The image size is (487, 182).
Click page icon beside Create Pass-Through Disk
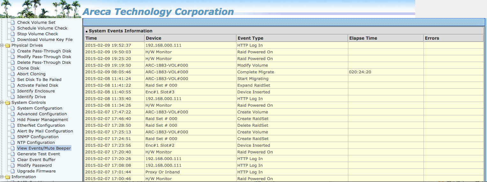coord(13,51)
